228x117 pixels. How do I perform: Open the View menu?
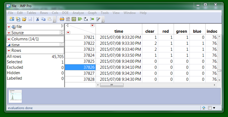click(x=116, y=13)
